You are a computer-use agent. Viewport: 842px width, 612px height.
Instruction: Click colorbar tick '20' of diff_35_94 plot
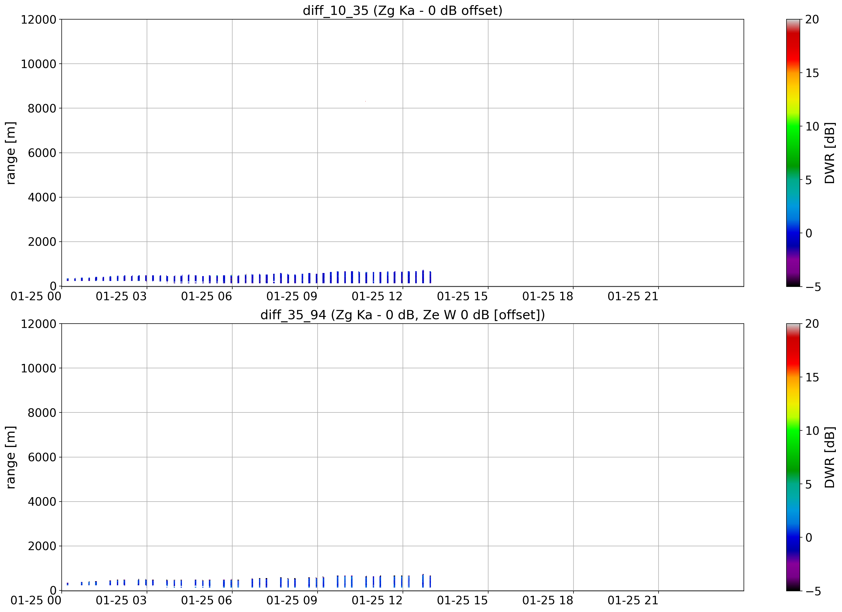(x=812, y=324)
